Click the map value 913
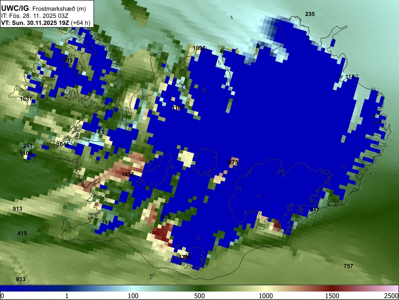399x300 pixels. pos(17,209)
